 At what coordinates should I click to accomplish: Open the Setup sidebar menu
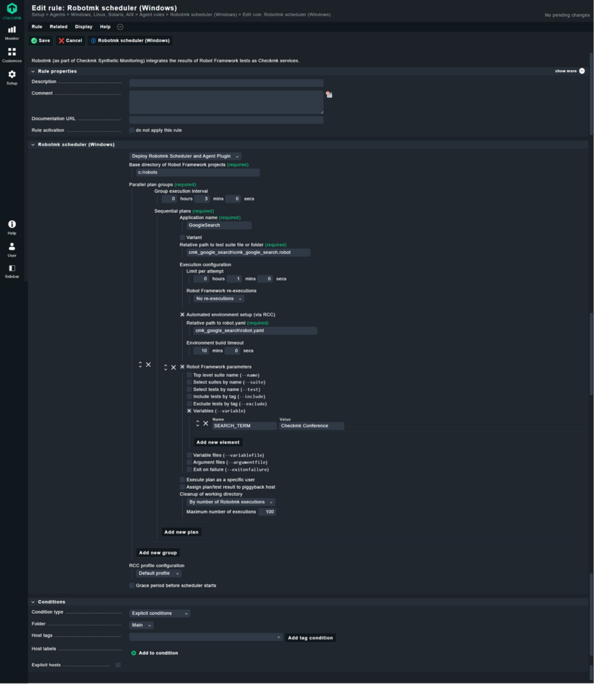[x=11, y=77]
